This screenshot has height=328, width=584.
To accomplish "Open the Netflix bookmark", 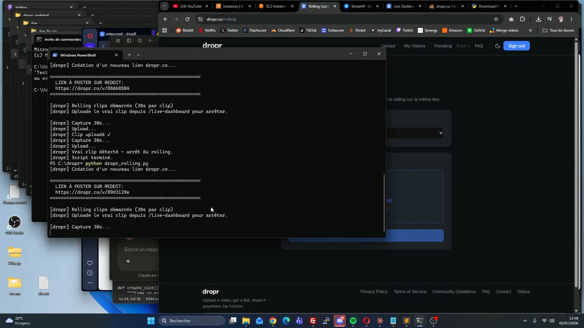I will click(207, 31).
